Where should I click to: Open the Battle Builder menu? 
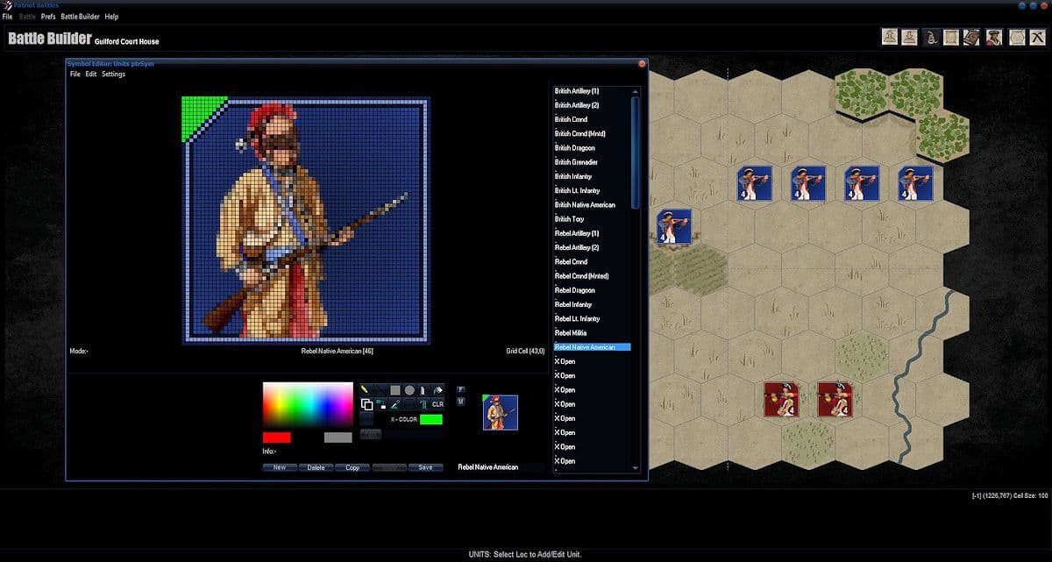point(80,17)
